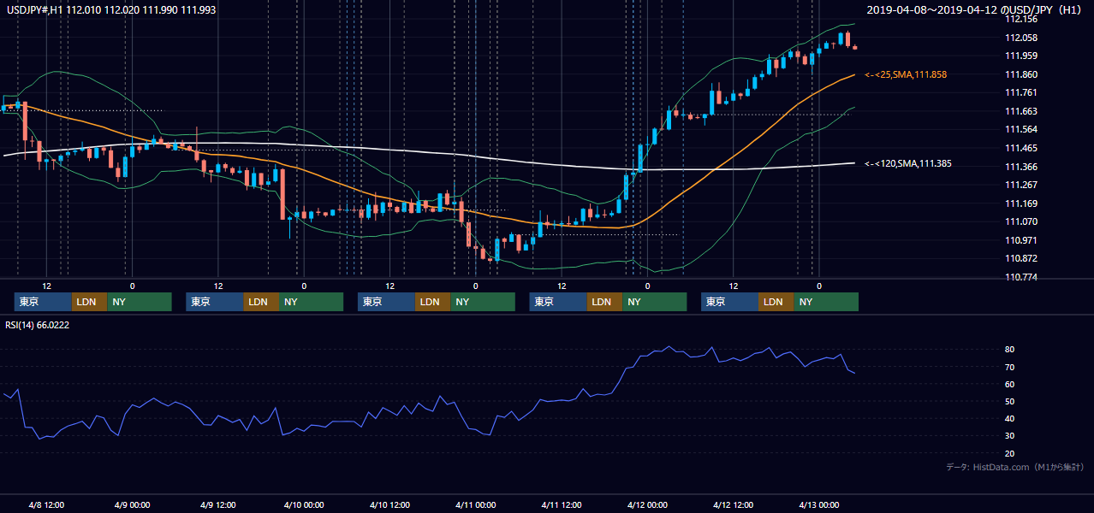1094x513 pixels.
Task: Select the 4/13 00:00 date label
Action: click(x=818, y=504)
